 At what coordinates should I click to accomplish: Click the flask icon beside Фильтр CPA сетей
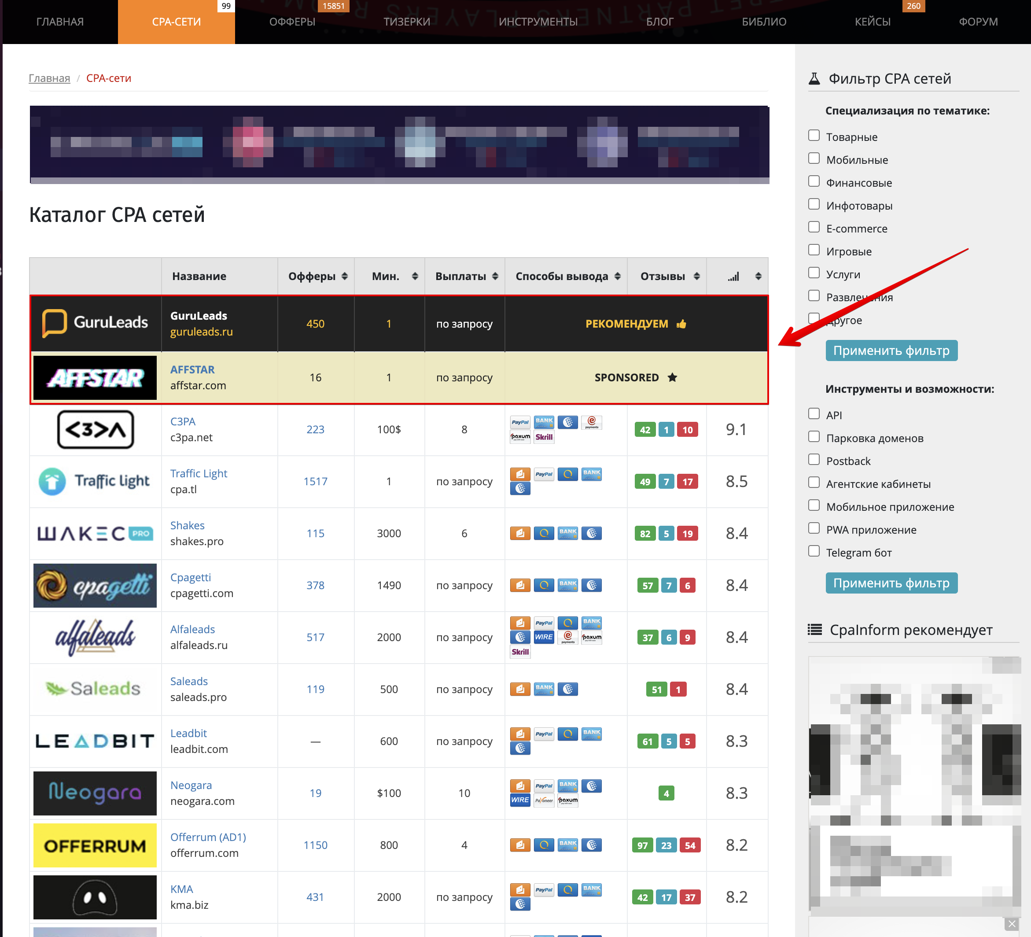[x=814, y=79]
